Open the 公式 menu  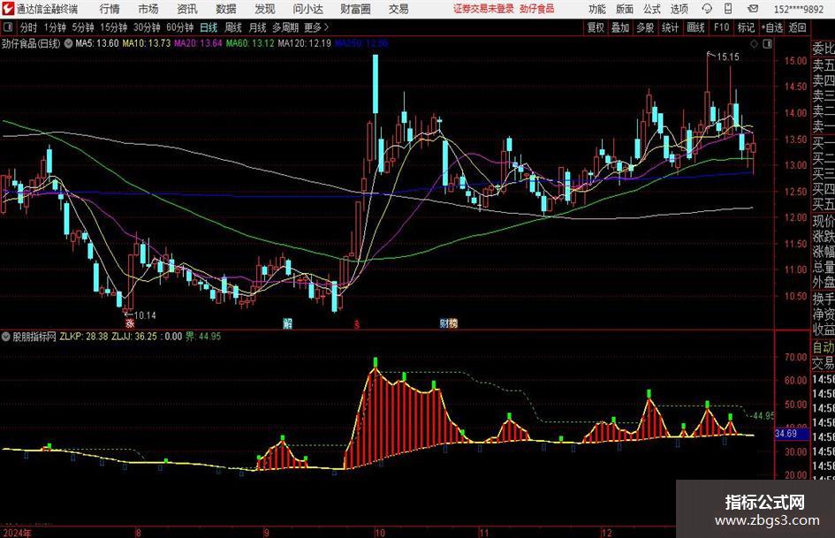point(652,9)
